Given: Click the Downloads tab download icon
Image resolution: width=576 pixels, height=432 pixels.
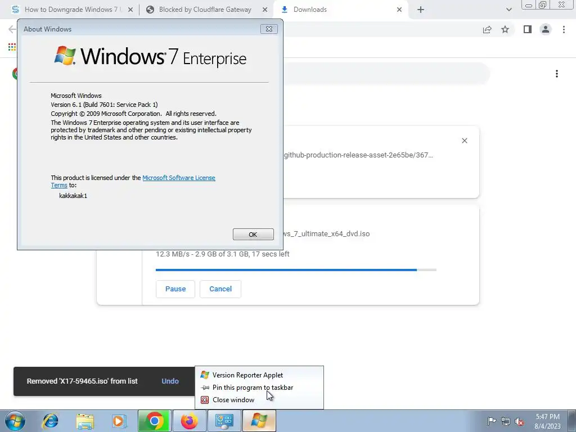Looking at the screenshot, I should tap(284, 10).
